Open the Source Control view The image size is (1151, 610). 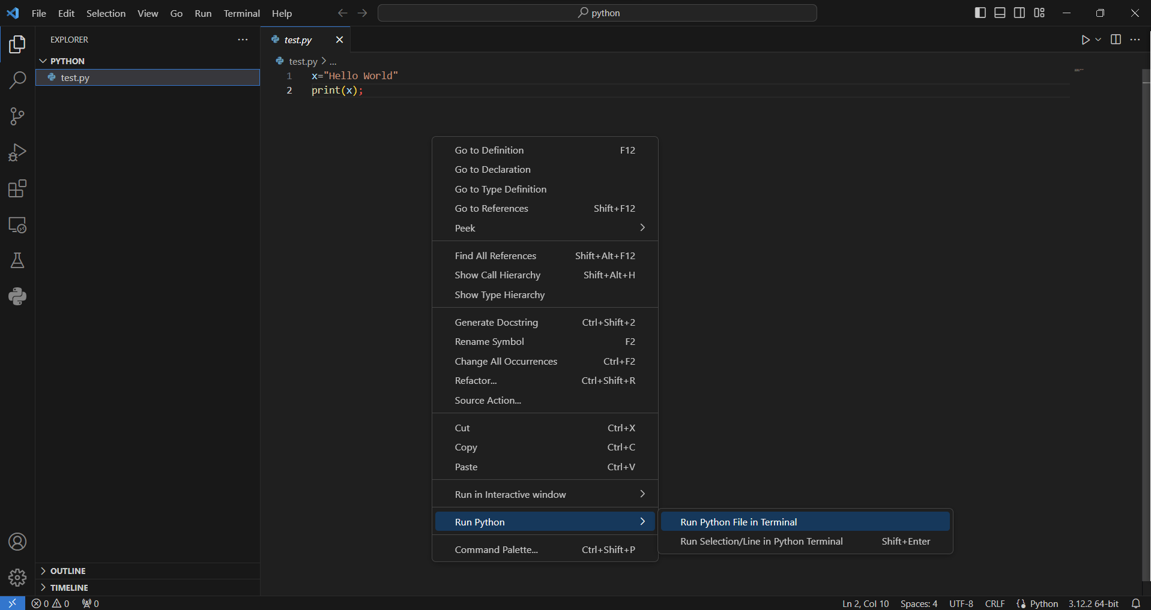tap(17, 116)
